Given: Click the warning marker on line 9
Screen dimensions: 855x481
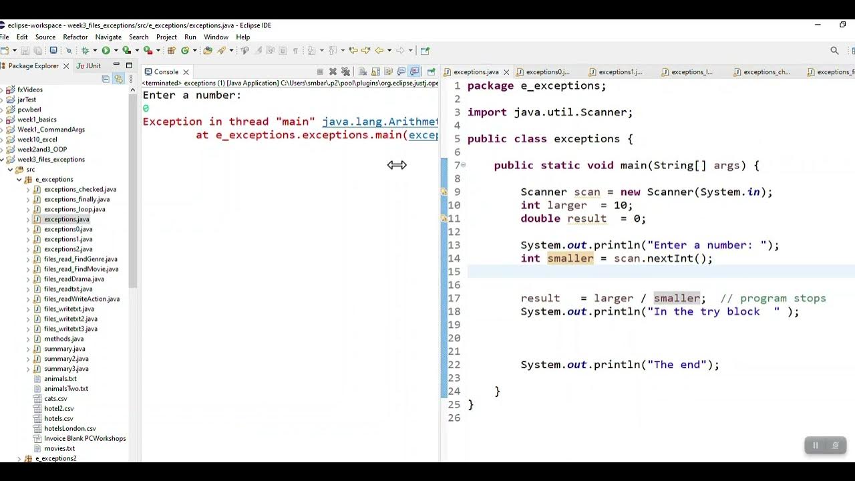Looking at the screenshot, I should (444, 192).
